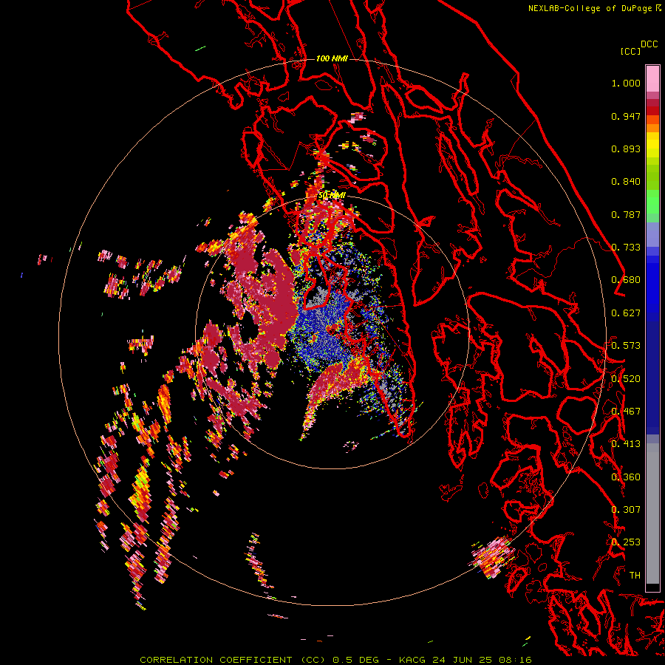Click the 0.467 legend value
This screenshot has height=665, width=665.
pos(626,412)
